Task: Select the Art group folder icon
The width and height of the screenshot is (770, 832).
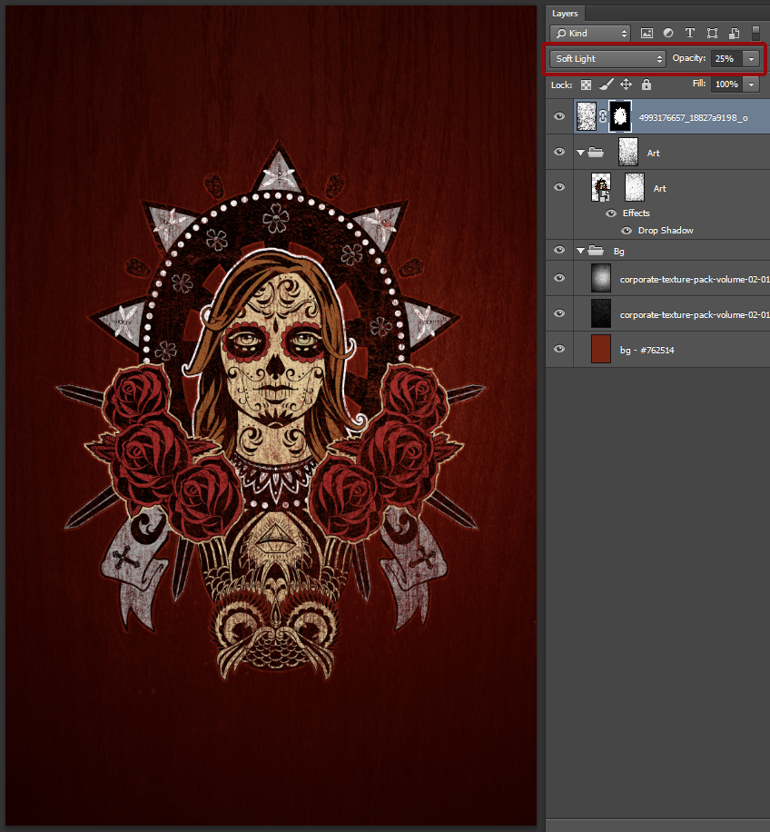Action: (596, 153)
